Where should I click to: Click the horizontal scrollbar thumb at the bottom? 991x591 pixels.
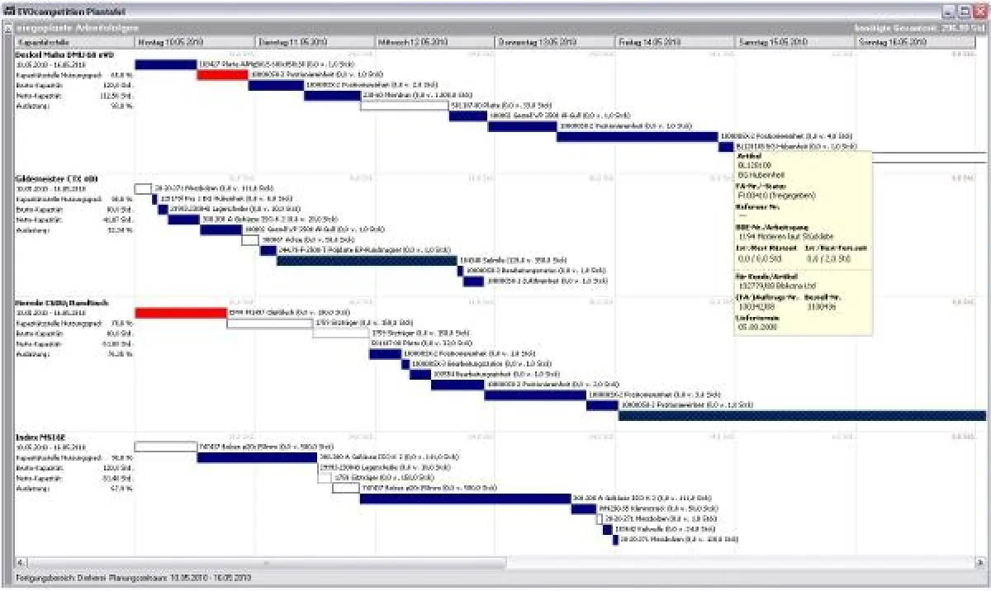264,563
